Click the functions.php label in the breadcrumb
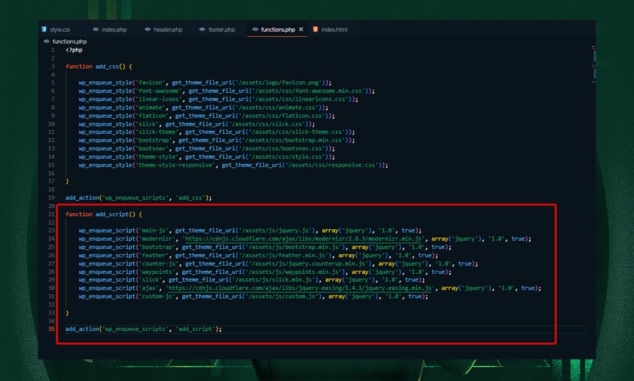Image resolution: width=634 pixels, height=381 pixels. point(69,41)
